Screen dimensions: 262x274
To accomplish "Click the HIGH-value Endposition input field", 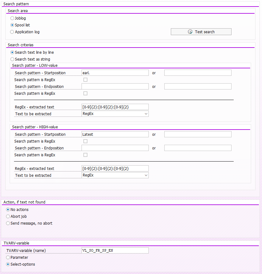I will click(115, 148).
